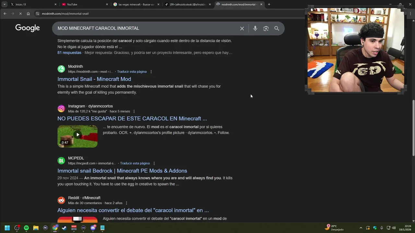Image resolution: width=415 pixels, height=233 pixels.
Task: Start voice search with the microphone icon
Action: tap(255, 28)
